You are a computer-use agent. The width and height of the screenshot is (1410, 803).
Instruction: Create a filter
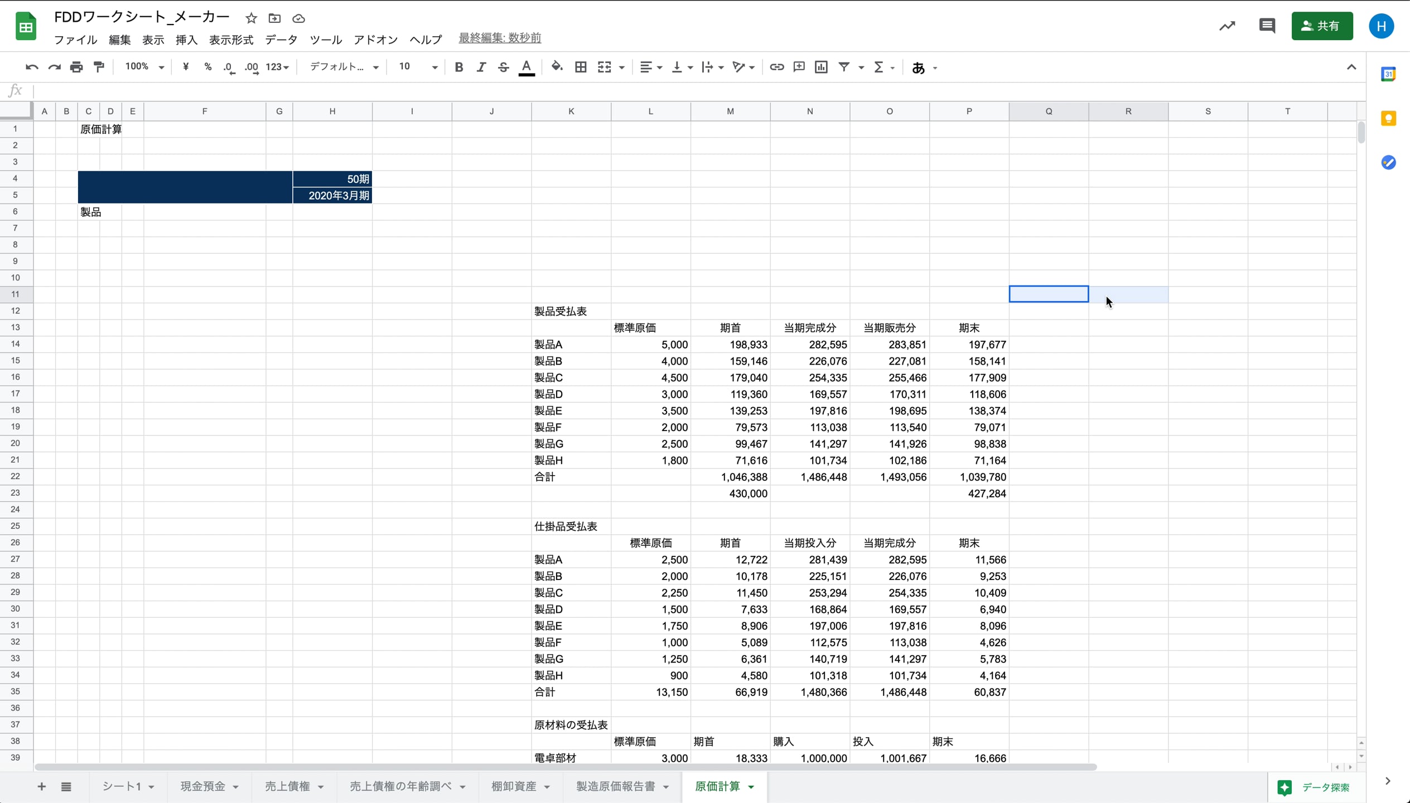click(x=843, y=66)
